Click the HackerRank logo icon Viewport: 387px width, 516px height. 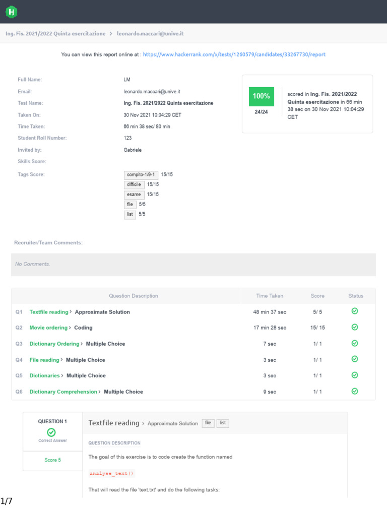pos(12,12)
